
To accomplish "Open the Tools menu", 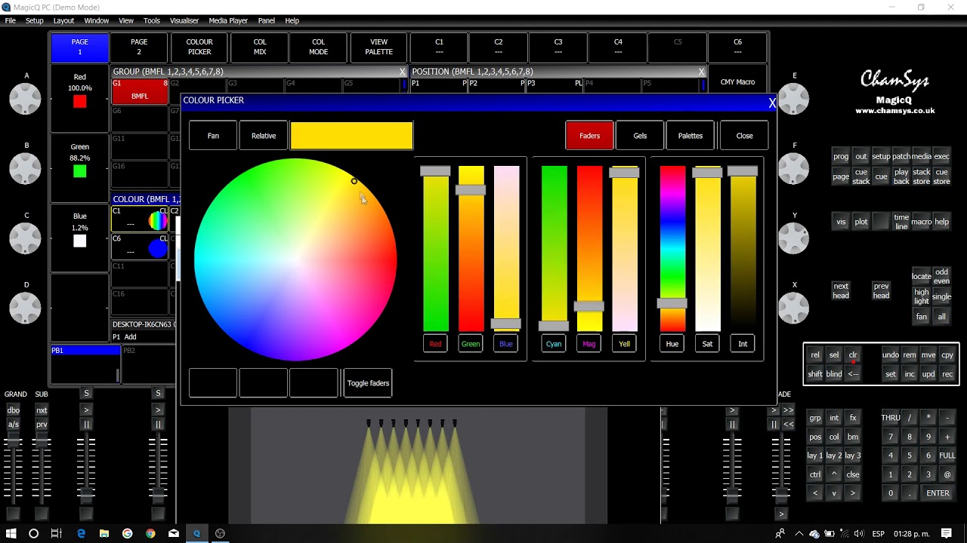I will coord(152,20).
